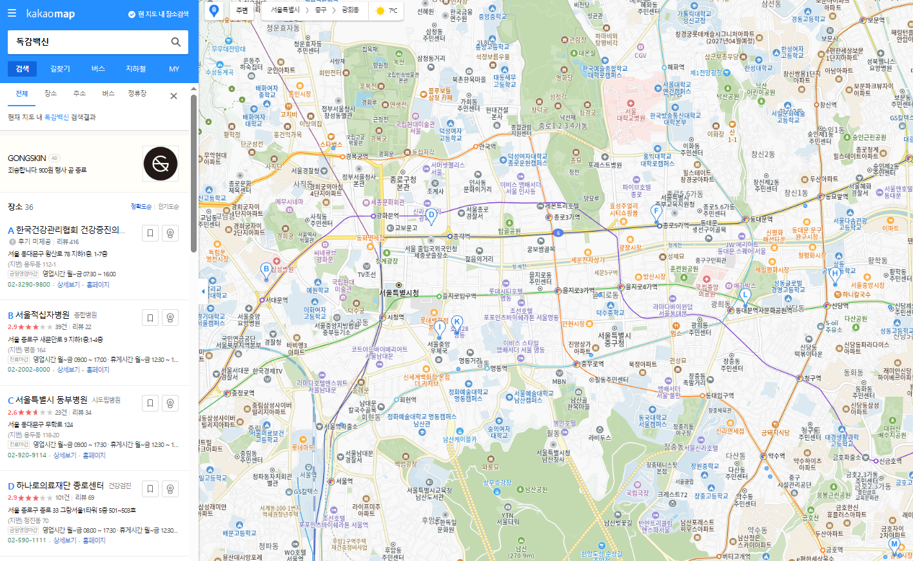Viewport: 913px width, 561px height.
Task: Select the 전체 results filter
Action: pos(22,94)
